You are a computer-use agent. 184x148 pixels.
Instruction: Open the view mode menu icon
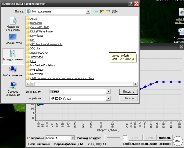tap(115, 11)
